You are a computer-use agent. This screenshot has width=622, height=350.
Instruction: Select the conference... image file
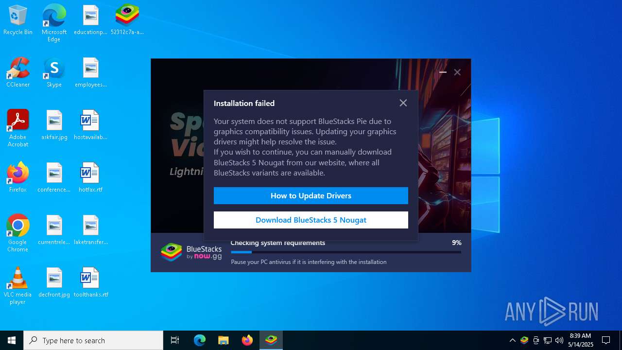pos(54,177)
